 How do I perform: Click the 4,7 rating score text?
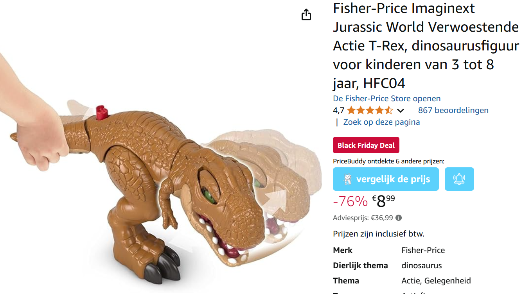pos(338,110)
